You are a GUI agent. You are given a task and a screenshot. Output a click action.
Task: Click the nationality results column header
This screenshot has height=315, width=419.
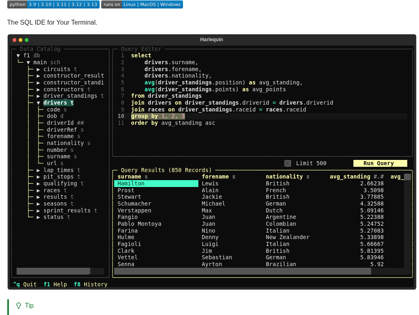pyautogui.click(x=287, y=177)
